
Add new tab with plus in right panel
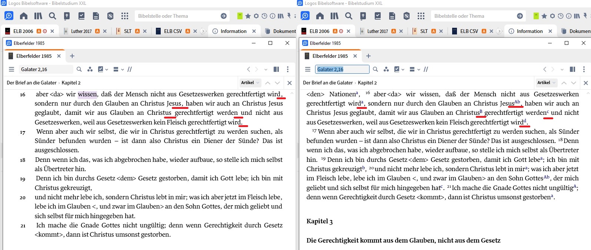[368, 56]
